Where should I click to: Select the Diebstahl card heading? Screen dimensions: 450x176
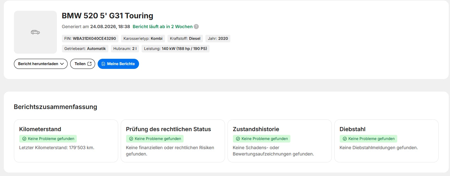[353, 129]
